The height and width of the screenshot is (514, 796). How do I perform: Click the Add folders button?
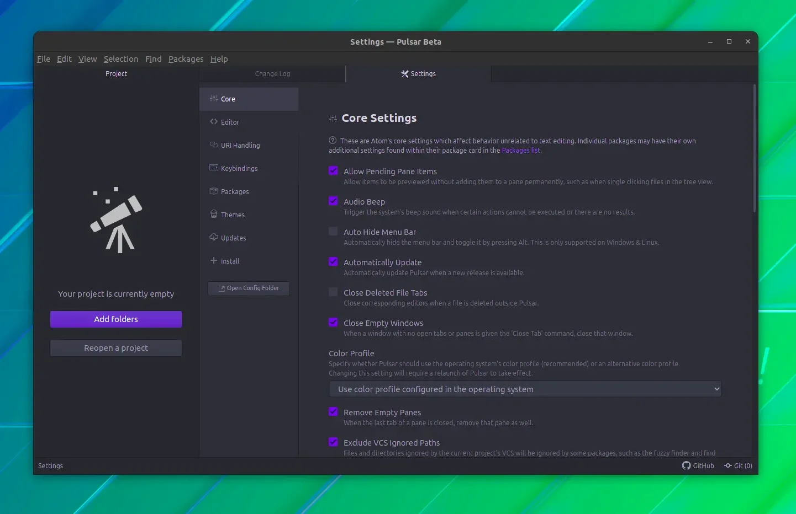[116, 319]
